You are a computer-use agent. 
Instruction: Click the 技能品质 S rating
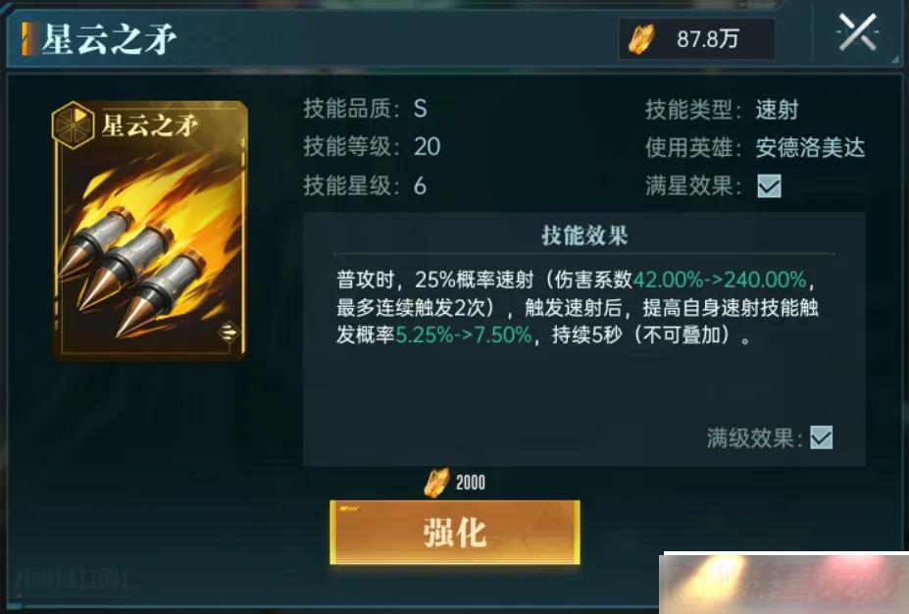(421, 109)
